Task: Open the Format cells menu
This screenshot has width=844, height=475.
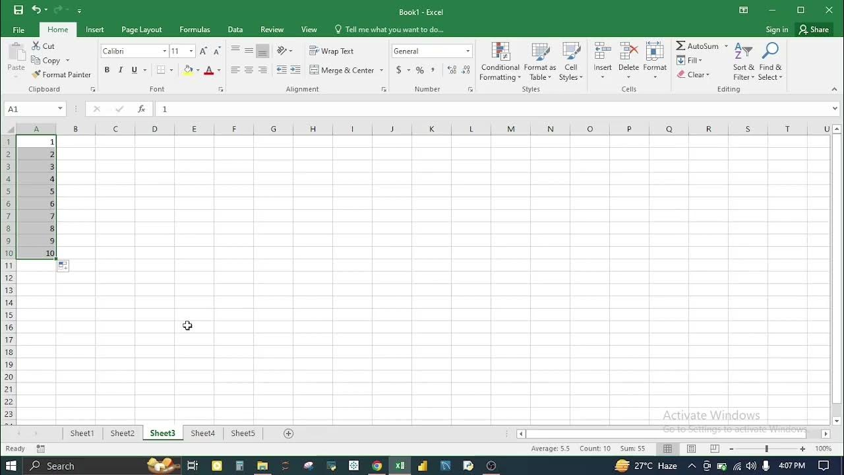Action: [x=655, y=62]
